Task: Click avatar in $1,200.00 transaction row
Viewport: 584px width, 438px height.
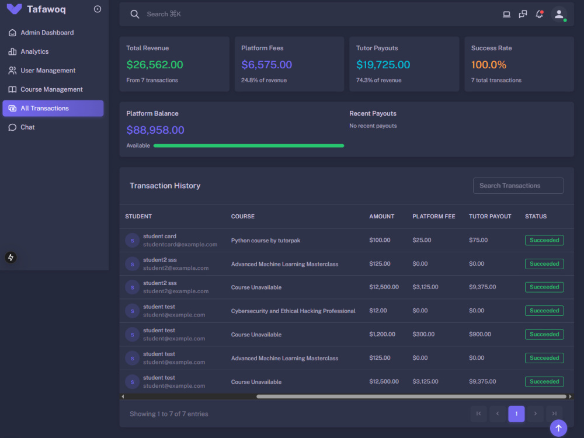Action: pos(132,335)
